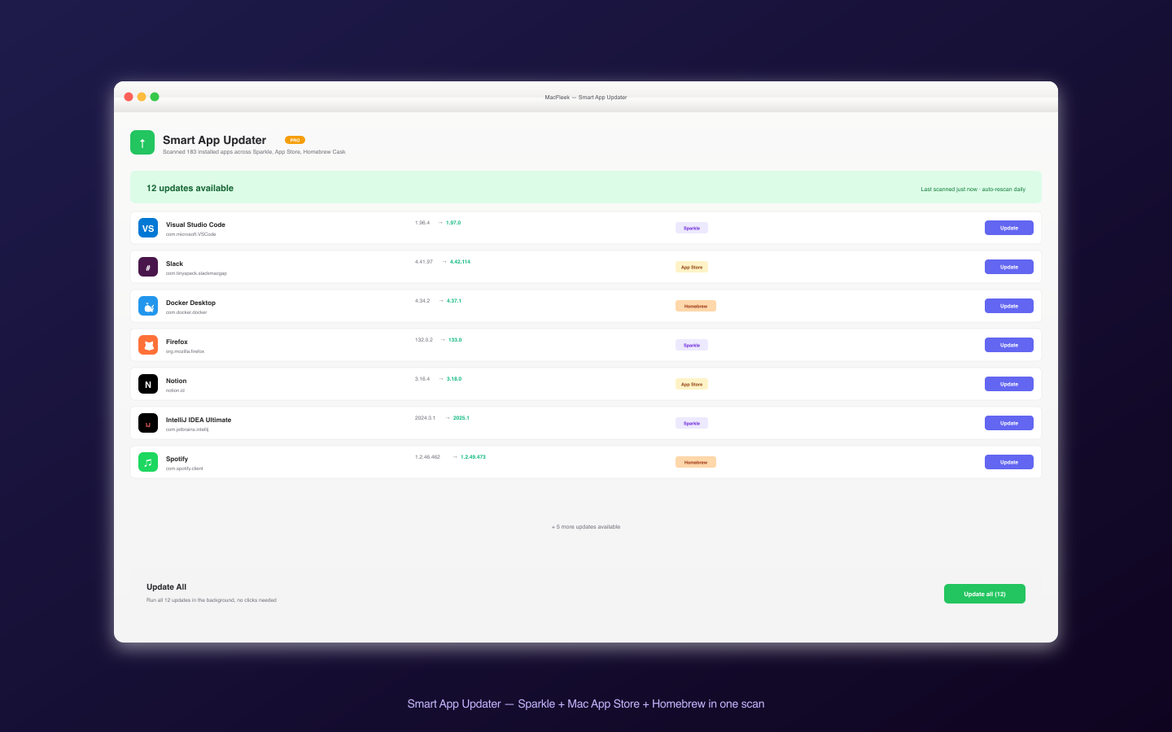Close the MacFleek window with the red button

(x=129, y=97)
